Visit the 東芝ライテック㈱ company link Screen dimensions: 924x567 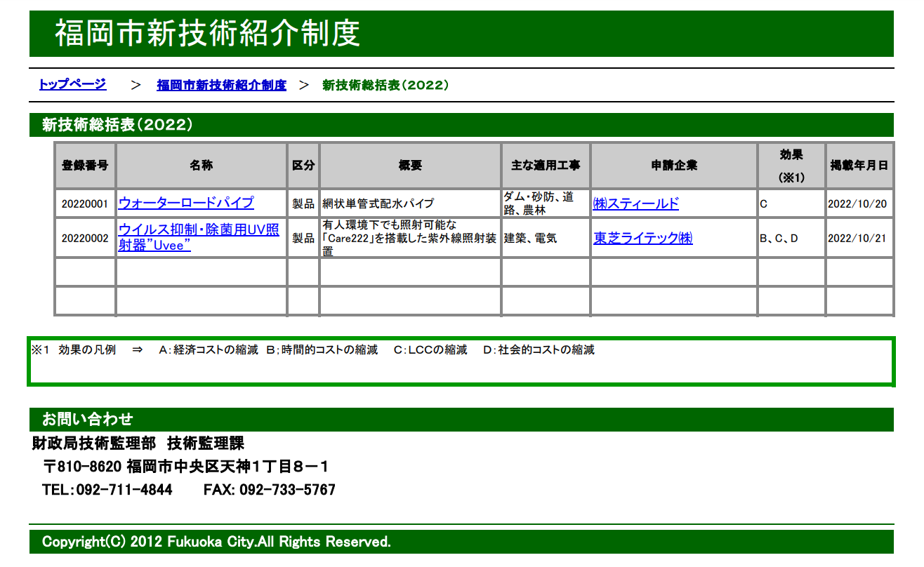click(643, 238)
